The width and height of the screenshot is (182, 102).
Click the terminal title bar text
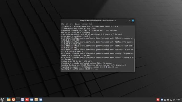click(x=98, y=21)
